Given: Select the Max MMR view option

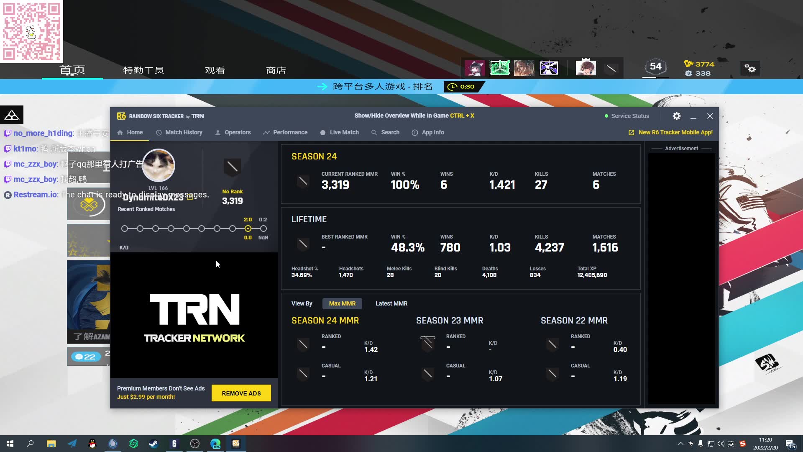Looking at the screenshot, I should point(342,303).
